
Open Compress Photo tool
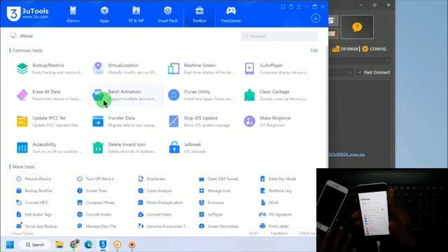point(96,202)
